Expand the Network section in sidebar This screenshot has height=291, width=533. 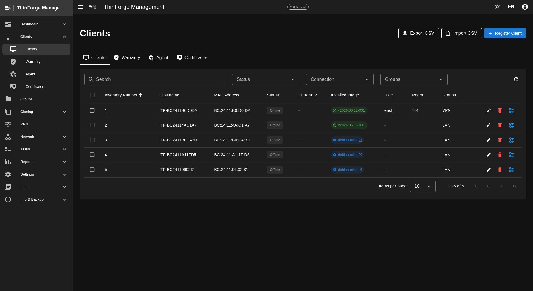click(x=36, y=137)
